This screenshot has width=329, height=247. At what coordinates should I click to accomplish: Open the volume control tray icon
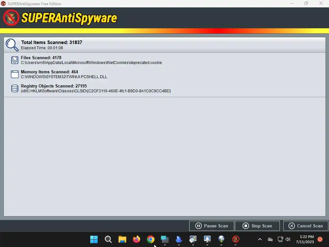tap(288, 239)
